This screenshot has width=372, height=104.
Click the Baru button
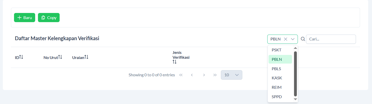tap(24, 18)
